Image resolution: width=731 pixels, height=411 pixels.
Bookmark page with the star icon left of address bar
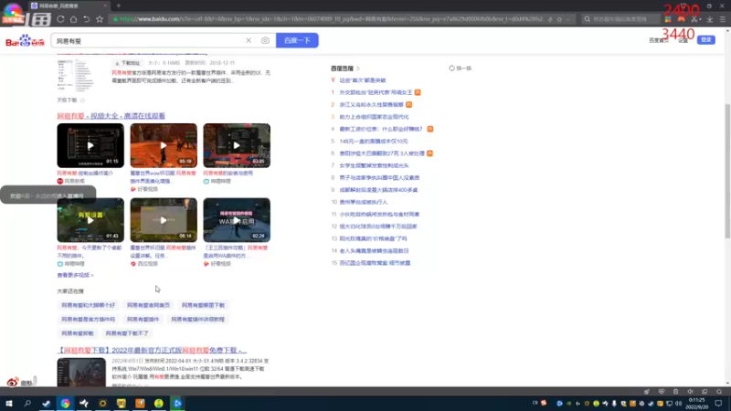(100, 19)
